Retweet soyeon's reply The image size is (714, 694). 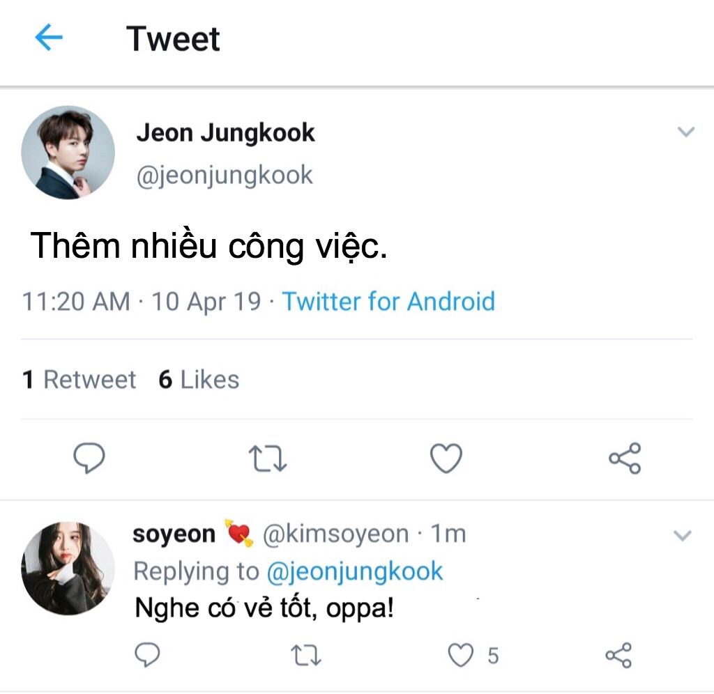[x=305, y=656]
